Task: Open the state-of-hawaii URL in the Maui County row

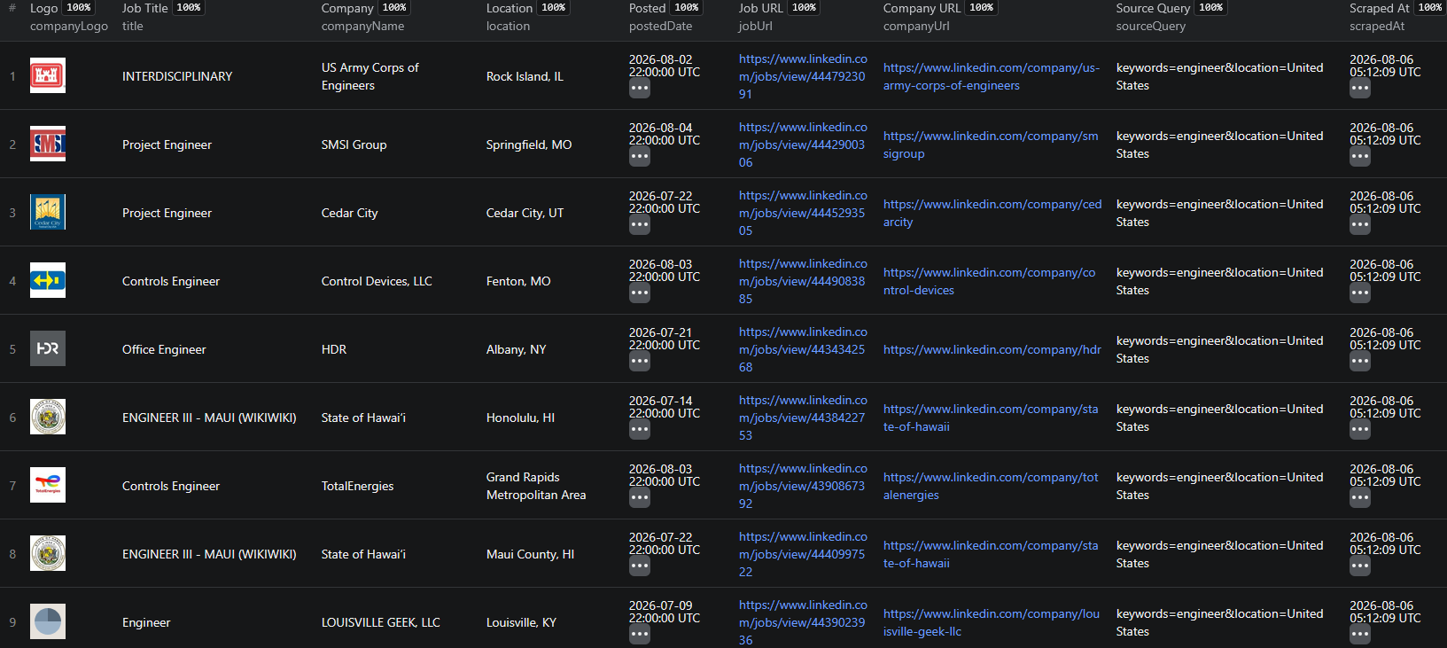Action: point(991,554)
